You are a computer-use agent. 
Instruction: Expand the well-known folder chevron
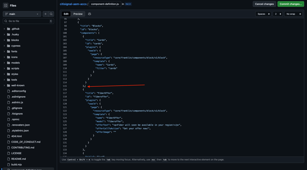(5, 85)
